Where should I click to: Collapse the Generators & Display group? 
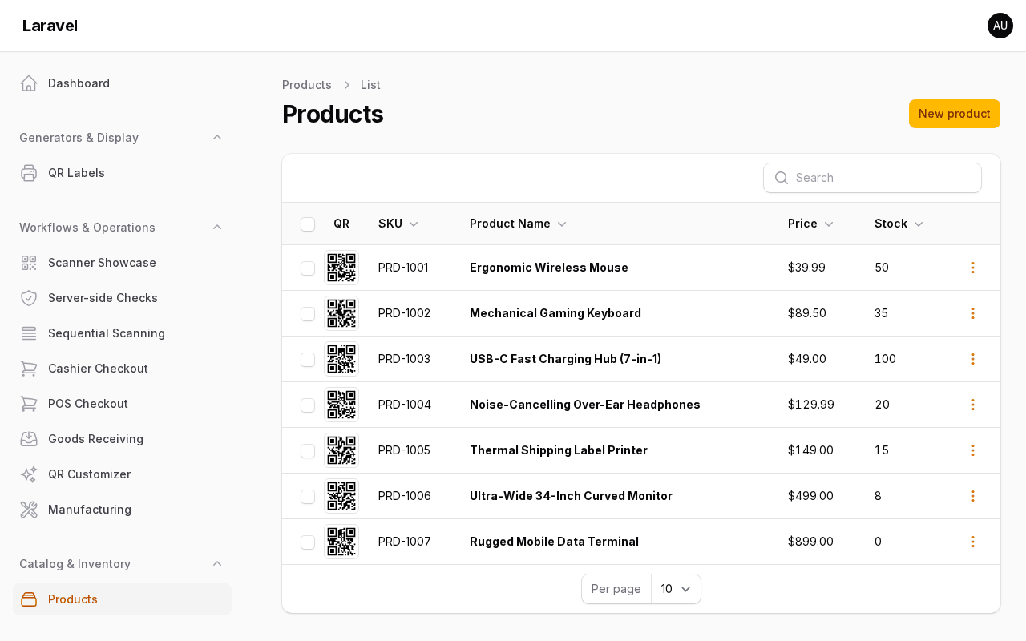tap(217, 138)
